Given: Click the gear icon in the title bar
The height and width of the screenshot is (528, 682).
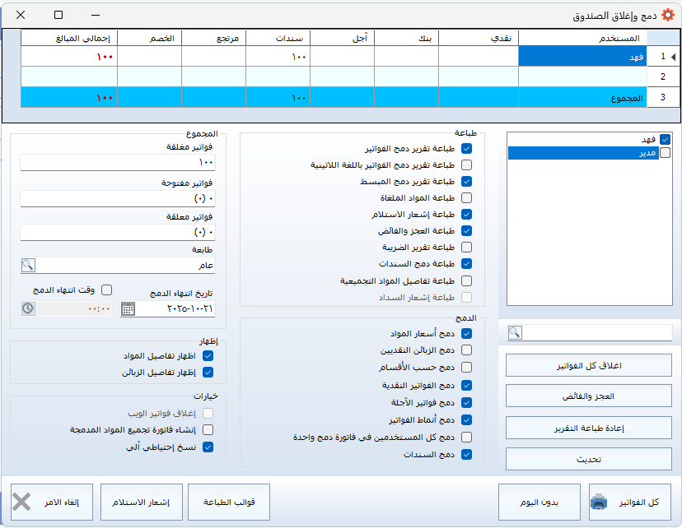Looking at the screenshot, I should (668, 15).
